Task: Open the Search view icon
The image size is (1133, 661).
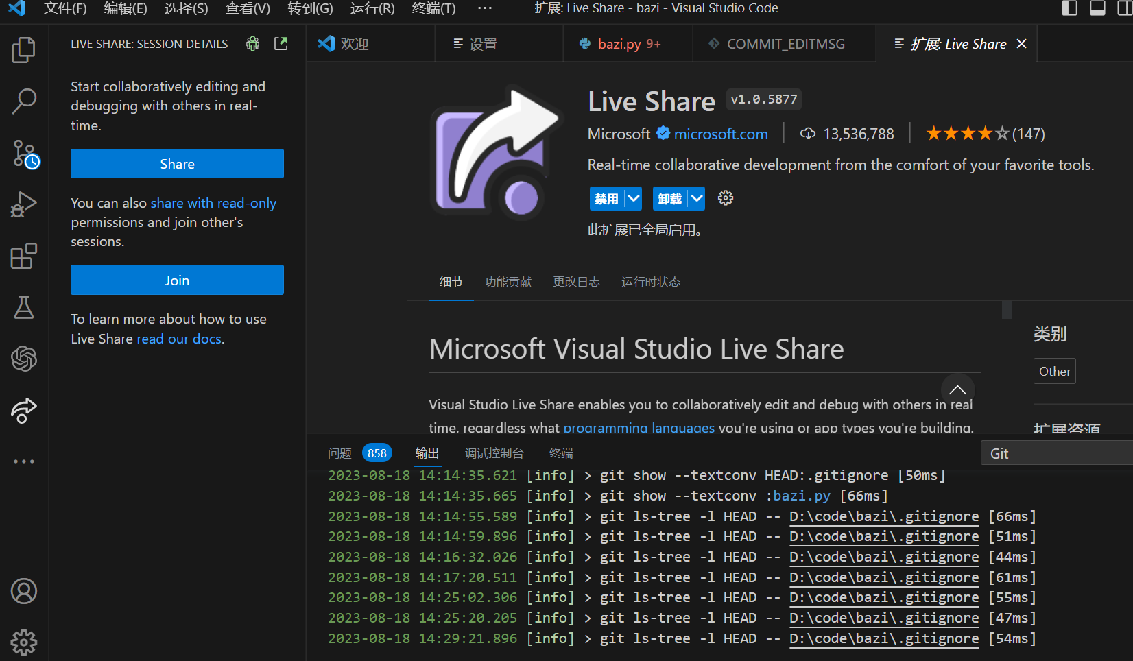Action: click(x=24, y=101)
